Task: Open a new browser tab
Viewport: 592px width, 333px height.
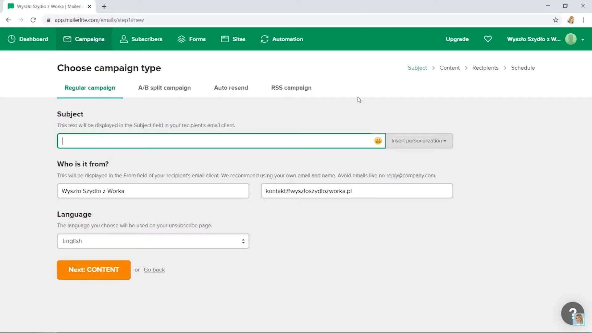Action: tap(104, 6)
